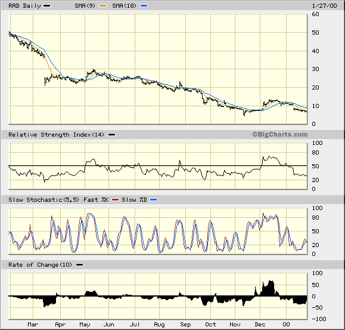Select the RAD Daily title text
This screenshot has height=330, width=345.
[24, 6]
